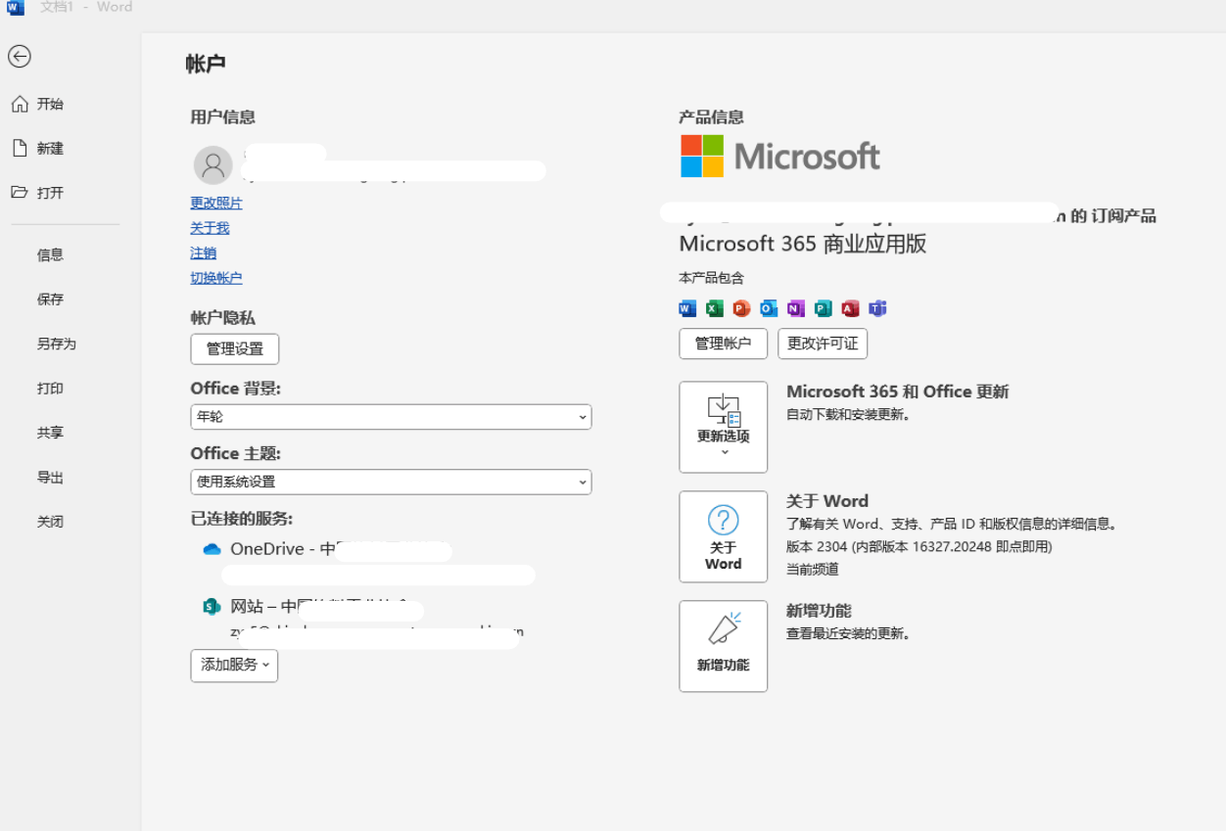Open the Office 主题 dropdown showing 使用系统设置
The image size is (1226, 831).
tap(391, 482)
